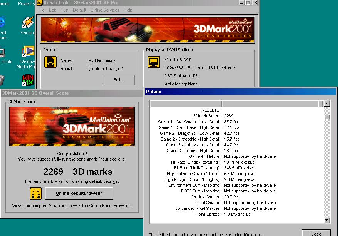
Task: Select the Car Chase Low Detail row
Action: pyautogui.click(x=237, y=122)
